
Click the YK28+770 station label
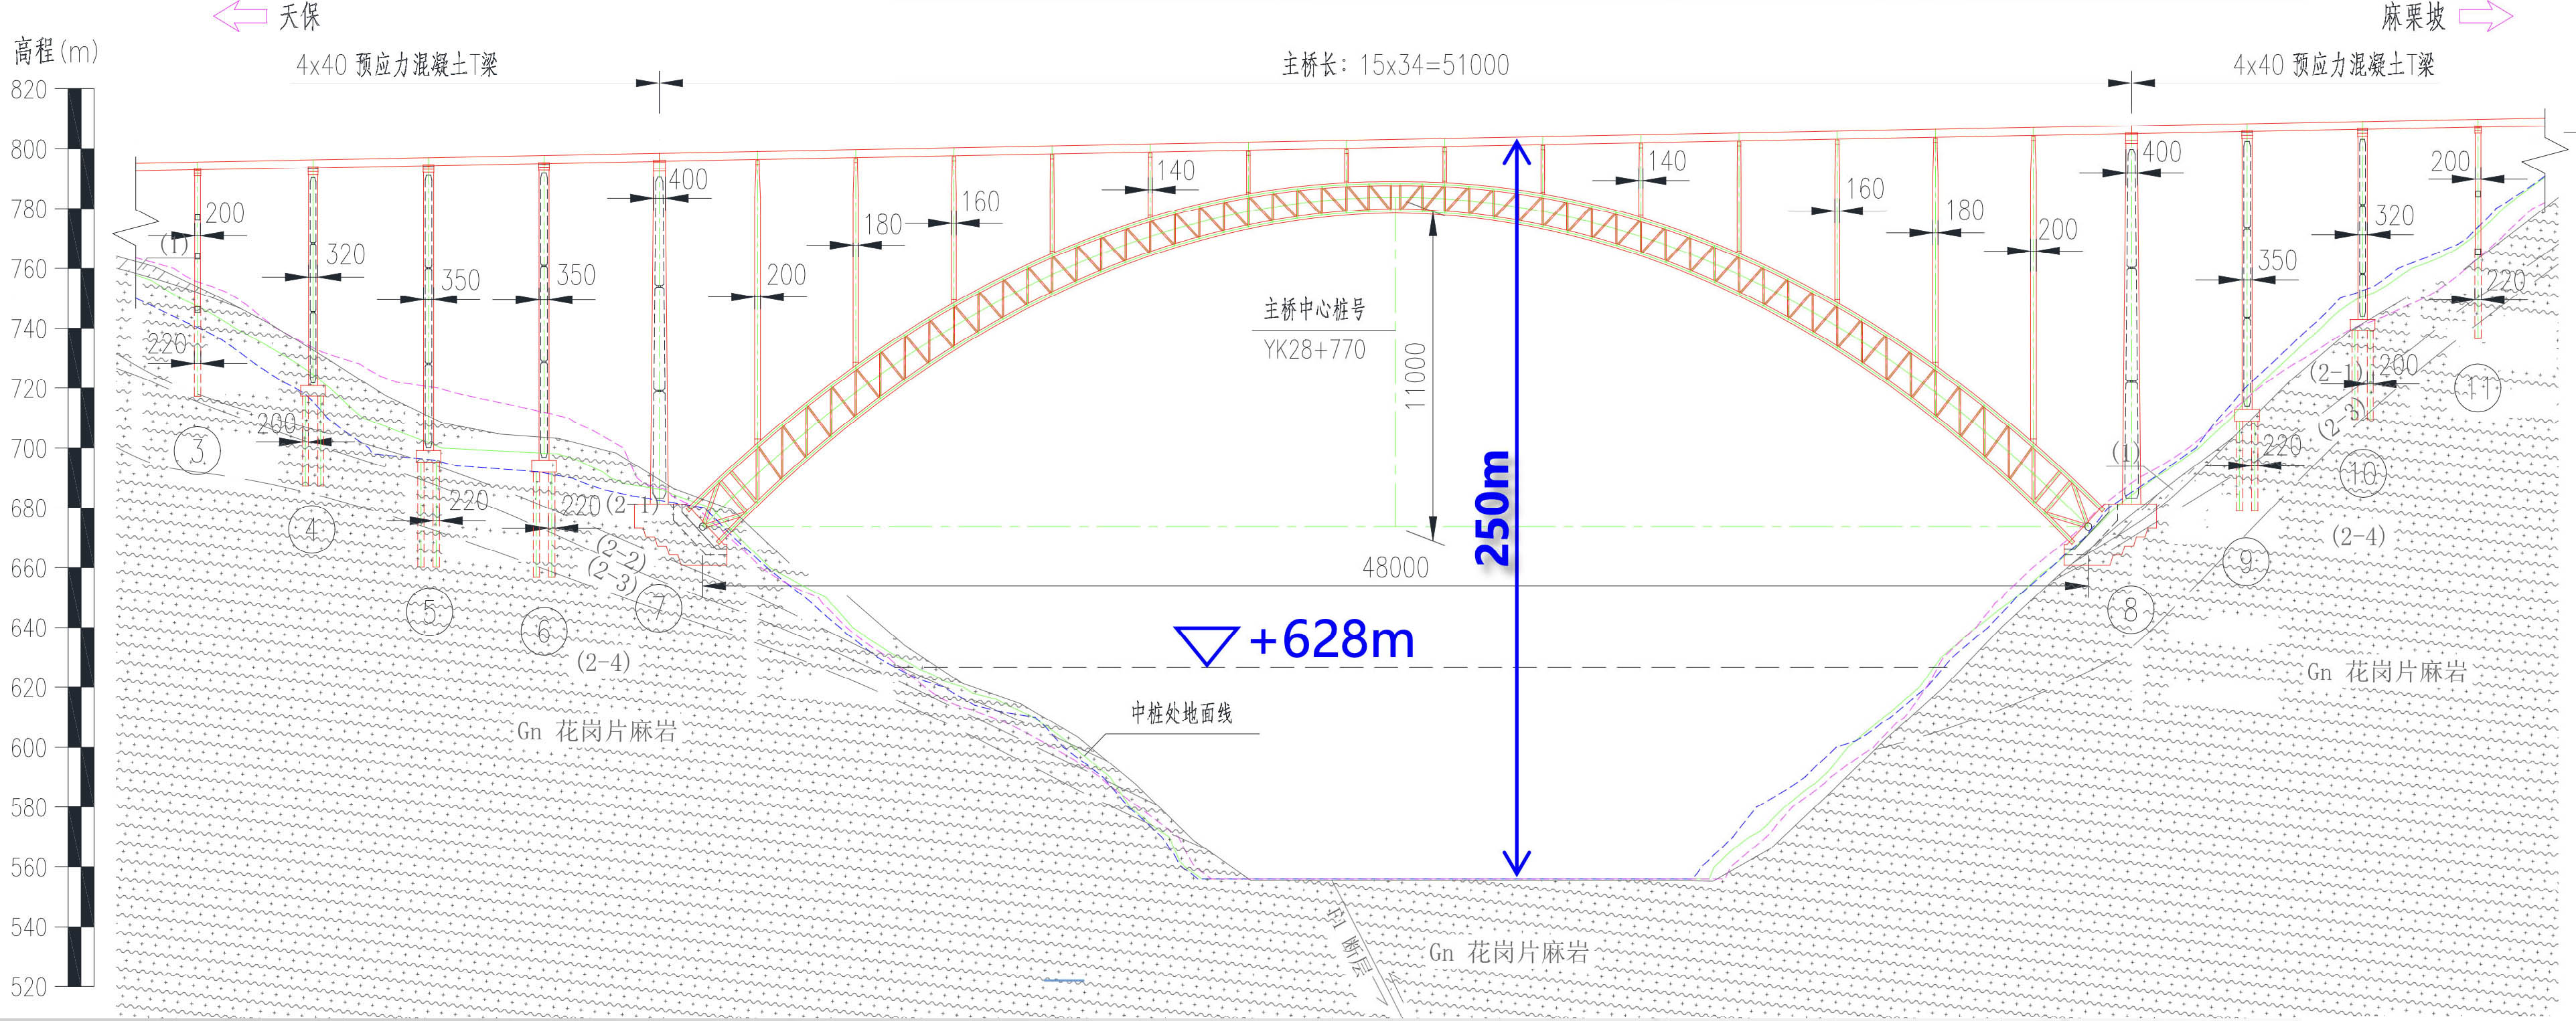[1314, 350]
